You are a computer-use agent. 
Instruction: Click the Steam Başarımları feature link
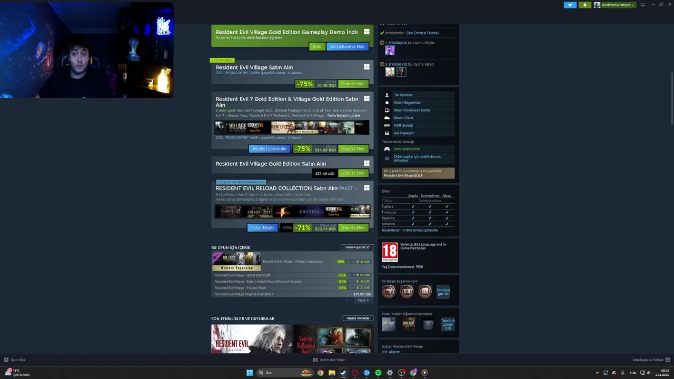[x=408, y=103]
